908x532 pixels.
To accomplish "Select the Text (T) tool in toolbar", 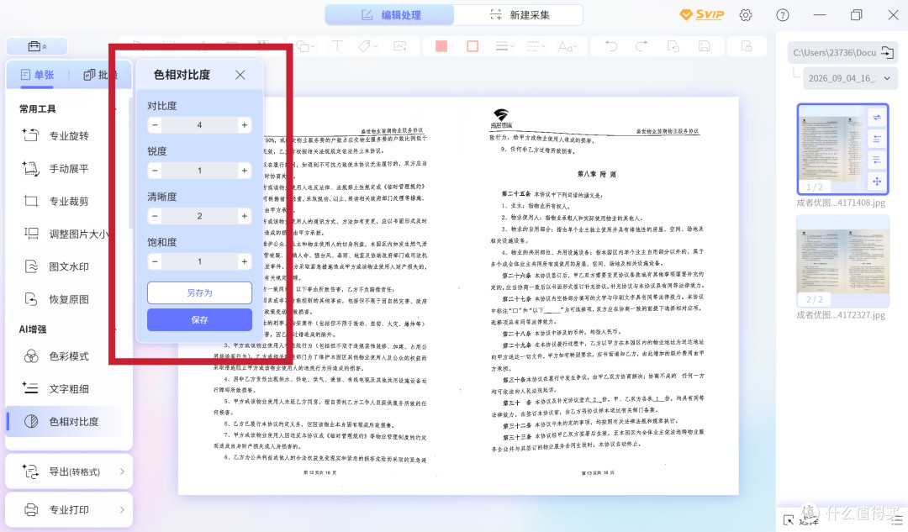I will [x=336, y=46].
